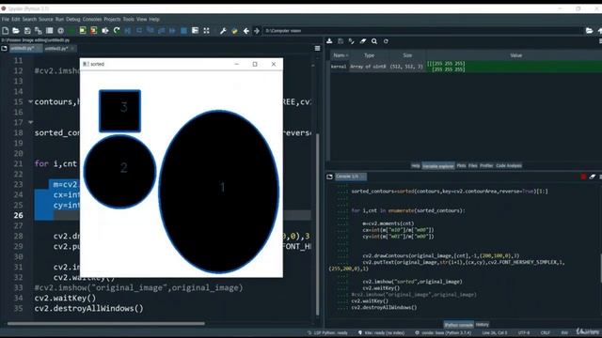Switch to the Code Analysis tab
602x338 pixels.
click(509, 166)
